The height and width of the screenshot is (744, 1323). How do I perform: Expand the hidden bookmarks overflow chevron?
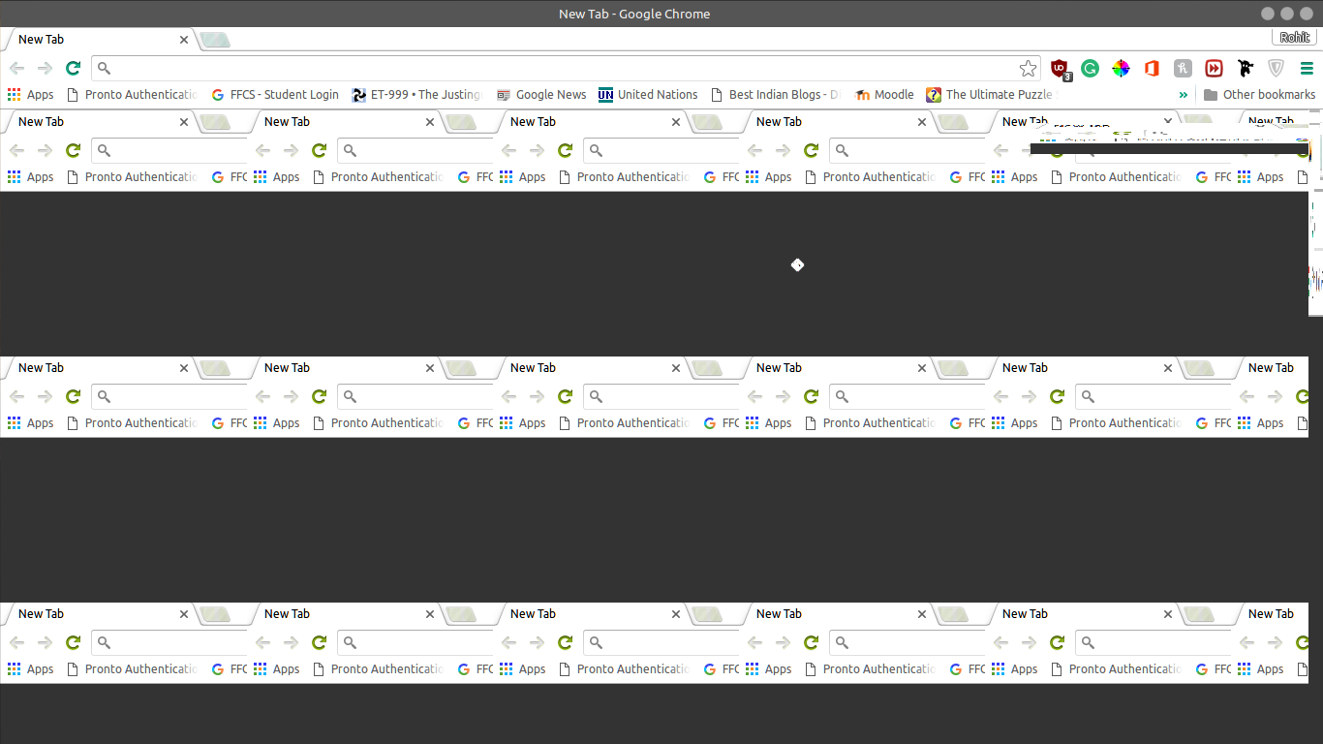pos(1183,95)
